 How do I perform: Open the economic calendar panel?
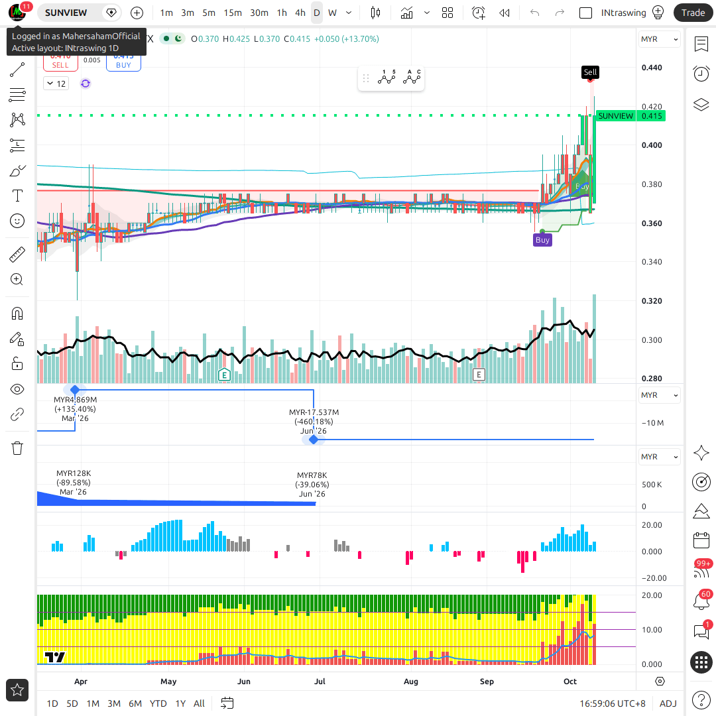pos(701,540)
